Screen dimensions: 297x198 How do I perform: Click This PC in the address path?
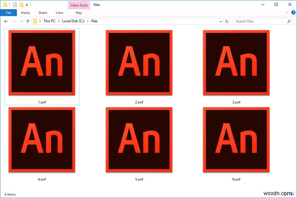tap(49, 21)
